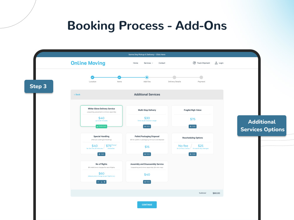The width and height of the screenshot is (294, 220).
Task: Click the Online Moving logo
Action: [x=88, y=63]
